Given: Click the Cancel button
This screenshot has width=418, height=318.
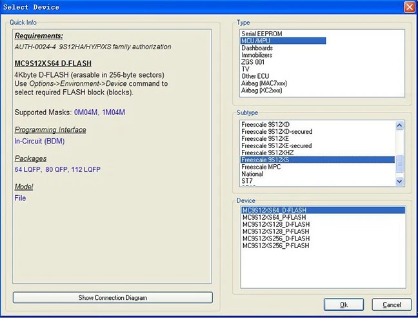Looking at the screenshot, I should (x=392, y=304).
